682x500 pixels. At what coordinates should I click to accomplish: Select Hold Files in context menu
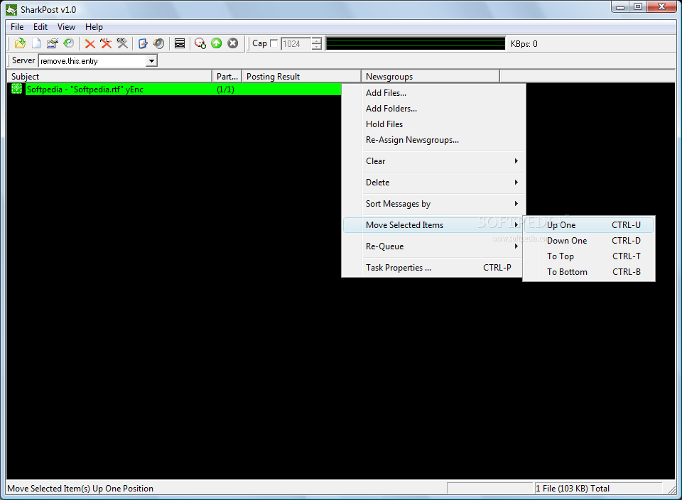(x=433, y=124)
